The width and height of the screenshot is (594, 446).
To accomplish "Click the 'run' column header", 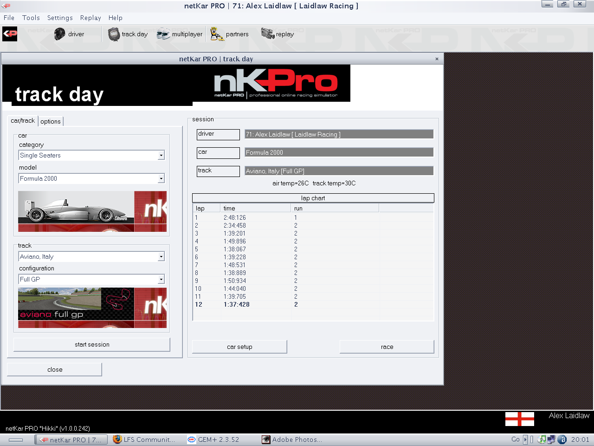I will click(x=335, y=209).
